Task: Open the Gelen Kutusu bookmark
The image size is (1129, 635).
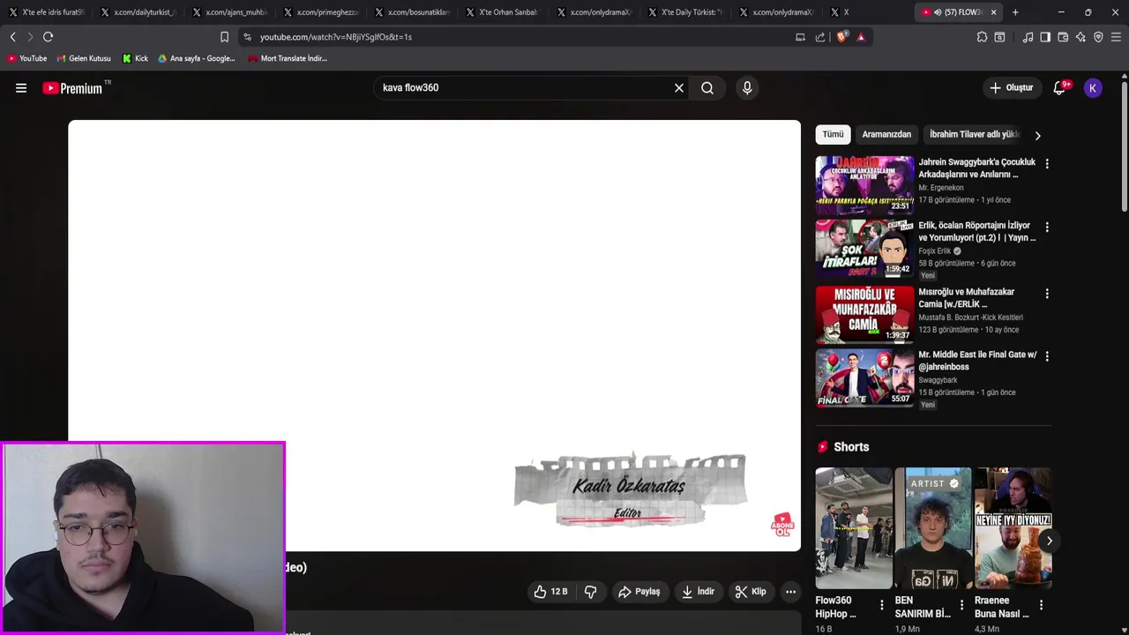Action: 84,58
